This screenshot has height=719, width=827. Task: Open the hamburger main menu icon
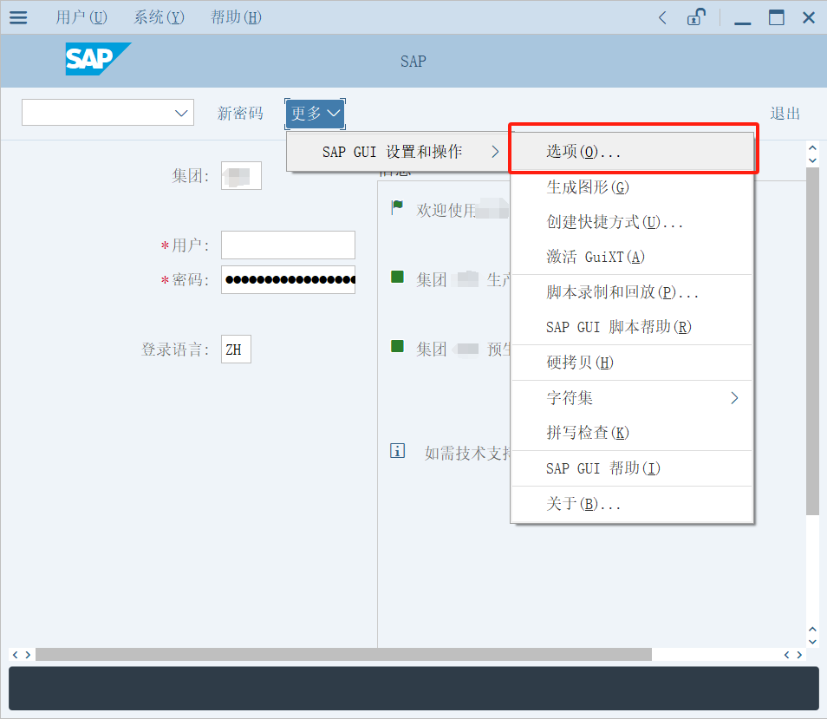[18, 17]
